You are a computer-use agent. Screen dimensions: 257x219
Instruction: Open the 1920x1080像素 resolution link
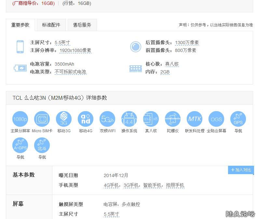[75, 51]
